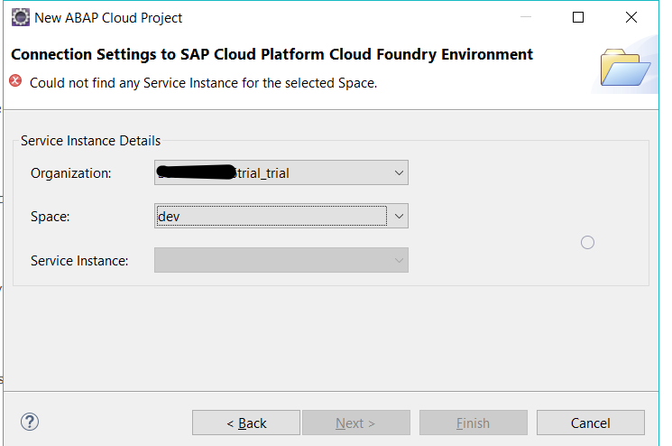This screenshot has width=672, height=446.
Task: Close the New ABAP Cloud Project dialog
Action: 631,17
